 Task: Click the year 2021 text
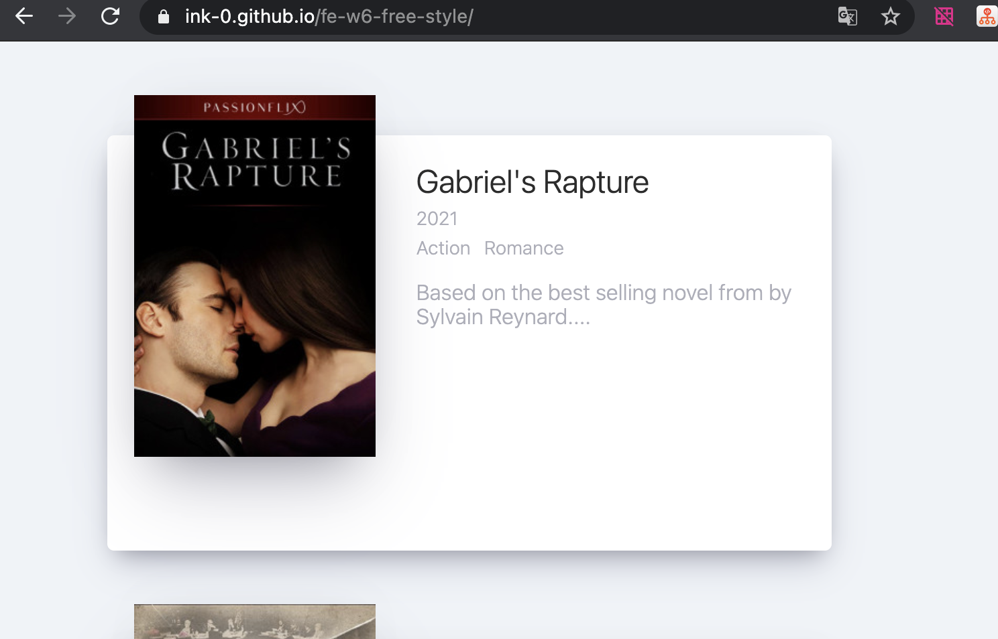point(437,218)
